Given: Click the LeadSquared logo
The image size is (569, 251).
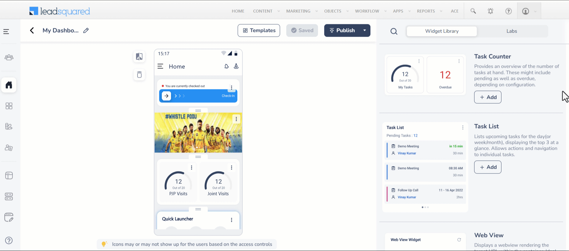Looking at the screenshot, I should [x=60, y=11].
